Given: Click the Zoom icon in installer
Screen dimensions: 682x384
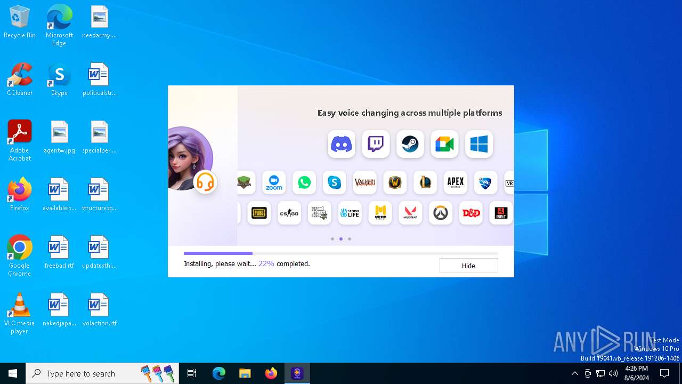Looking at the screenshot, I should (x=274, y=182).
